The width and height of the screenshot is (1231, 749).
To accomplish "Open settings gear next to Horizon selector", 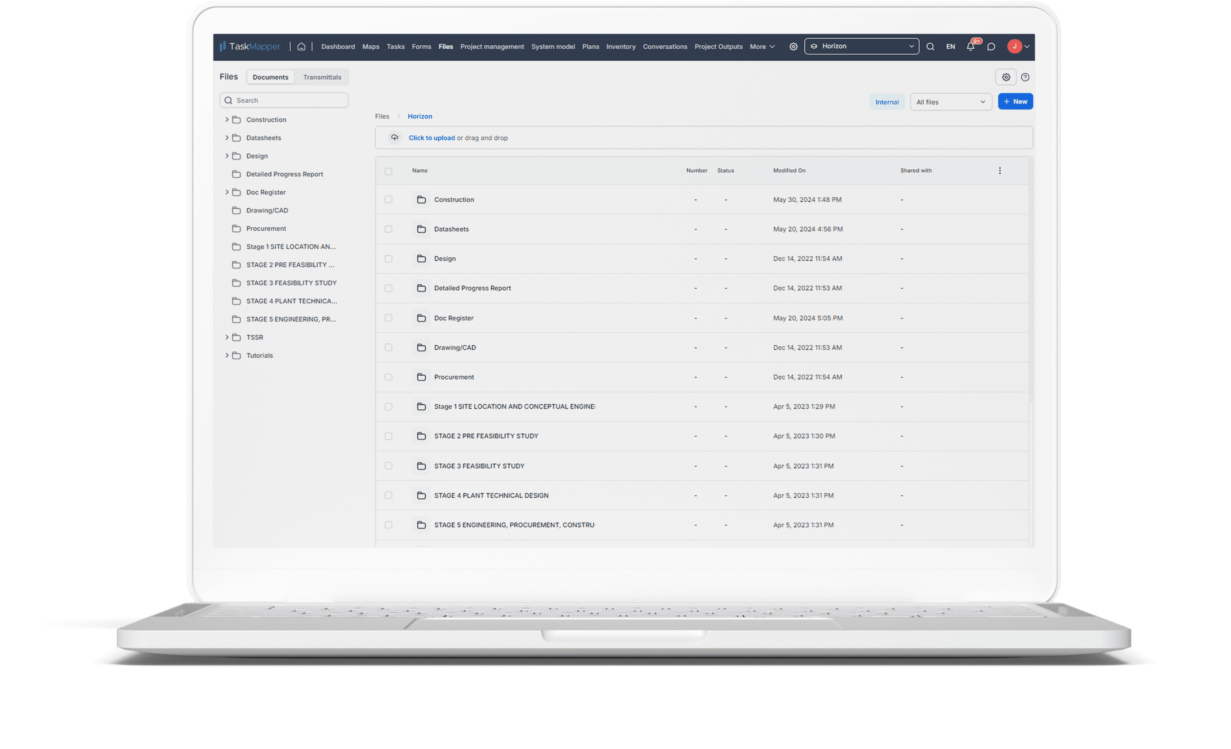I will pyautogui.click(x=793, y=46).
